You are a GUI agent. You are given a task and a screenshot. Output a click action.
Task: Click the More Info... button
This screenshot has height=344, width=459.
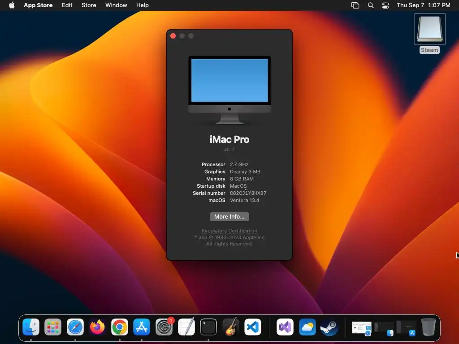point(229,217)
